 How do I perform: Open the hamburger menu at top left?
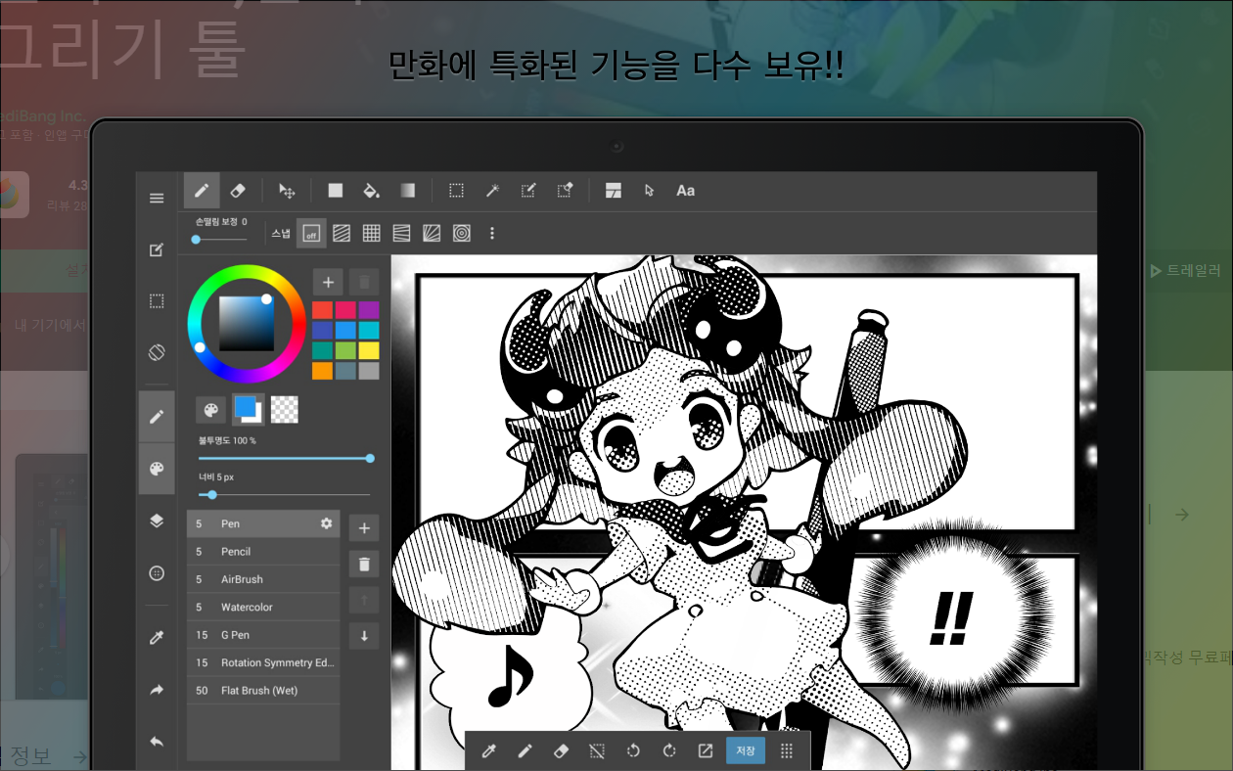(156, 197)
